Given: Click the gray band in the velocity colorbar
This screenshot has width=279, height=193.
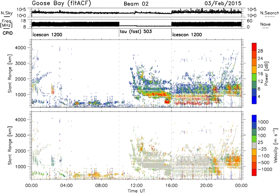Looking at the screenshot, I should [x=254, y=145].
